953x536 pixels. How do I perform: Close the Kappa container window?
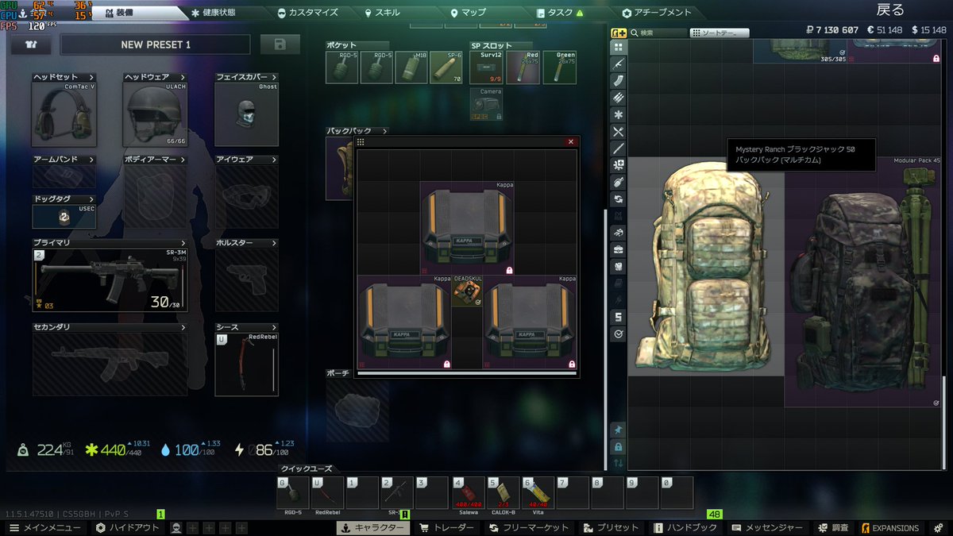point(570,141)
